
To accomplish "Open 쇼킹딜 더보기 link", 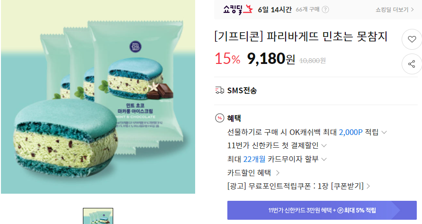I will pos(395,9).
